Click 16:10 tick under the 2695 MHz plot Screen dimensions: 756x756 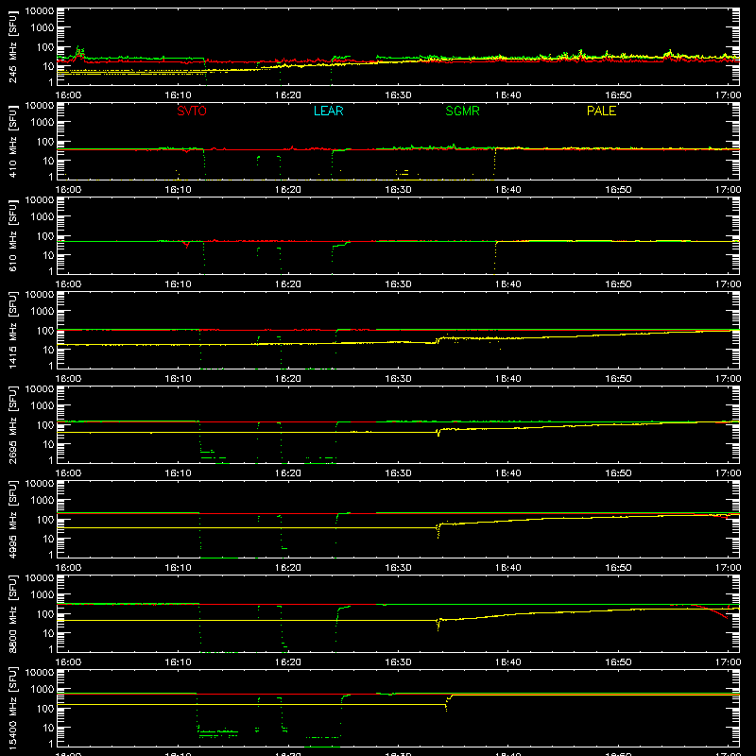point(179,473)
